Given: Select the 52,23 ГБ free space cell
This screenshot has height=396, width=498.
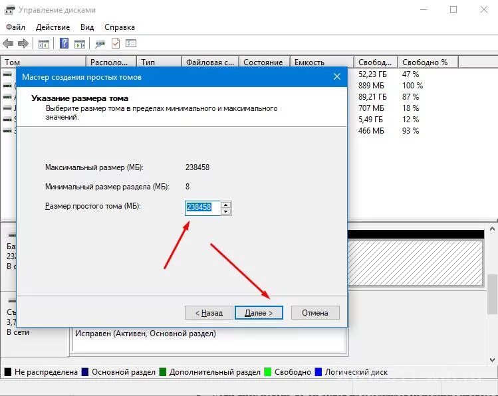Looking at the screenshot, I should click(372, 74).
